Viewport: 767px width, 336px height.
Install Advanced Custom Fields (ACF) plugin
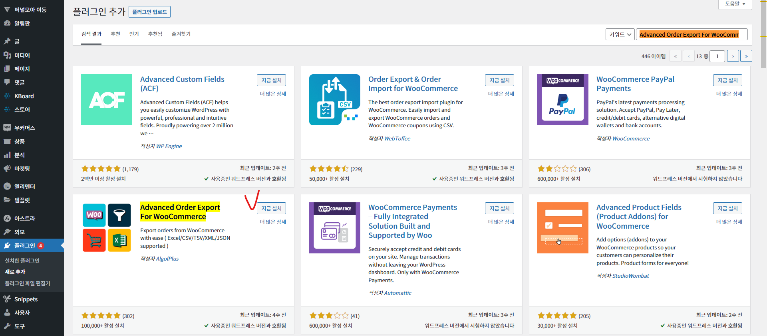tap(271, 80)
